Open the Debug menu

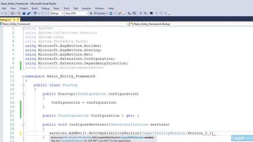[45, 8]
